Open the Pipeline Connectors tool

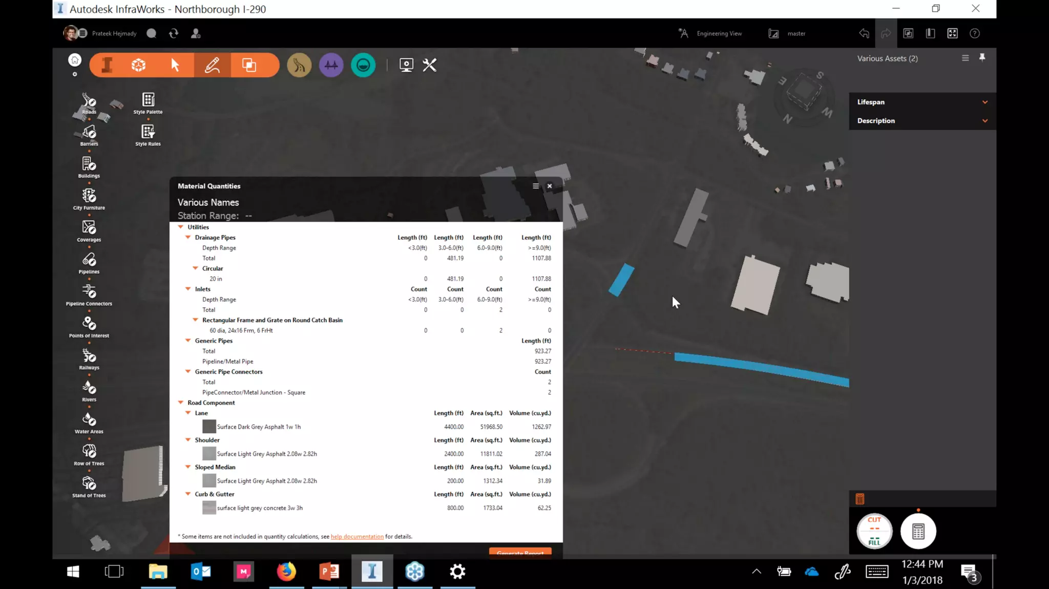[x=89, y=295]
